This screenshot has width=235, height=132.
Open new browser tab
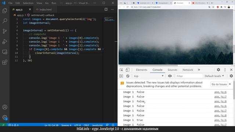pos(212,3)
